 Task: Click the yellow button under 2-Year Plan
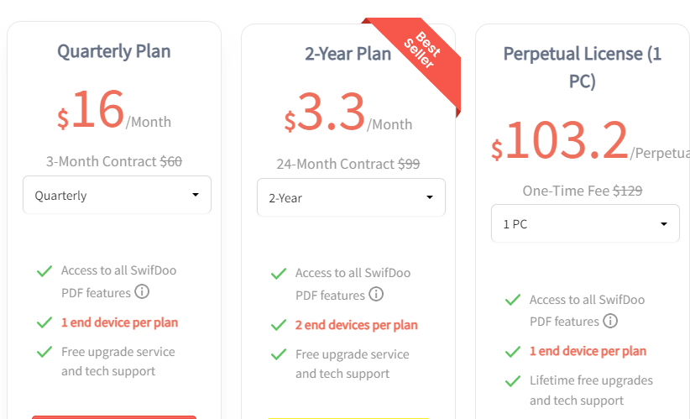[x=348, y=418]
